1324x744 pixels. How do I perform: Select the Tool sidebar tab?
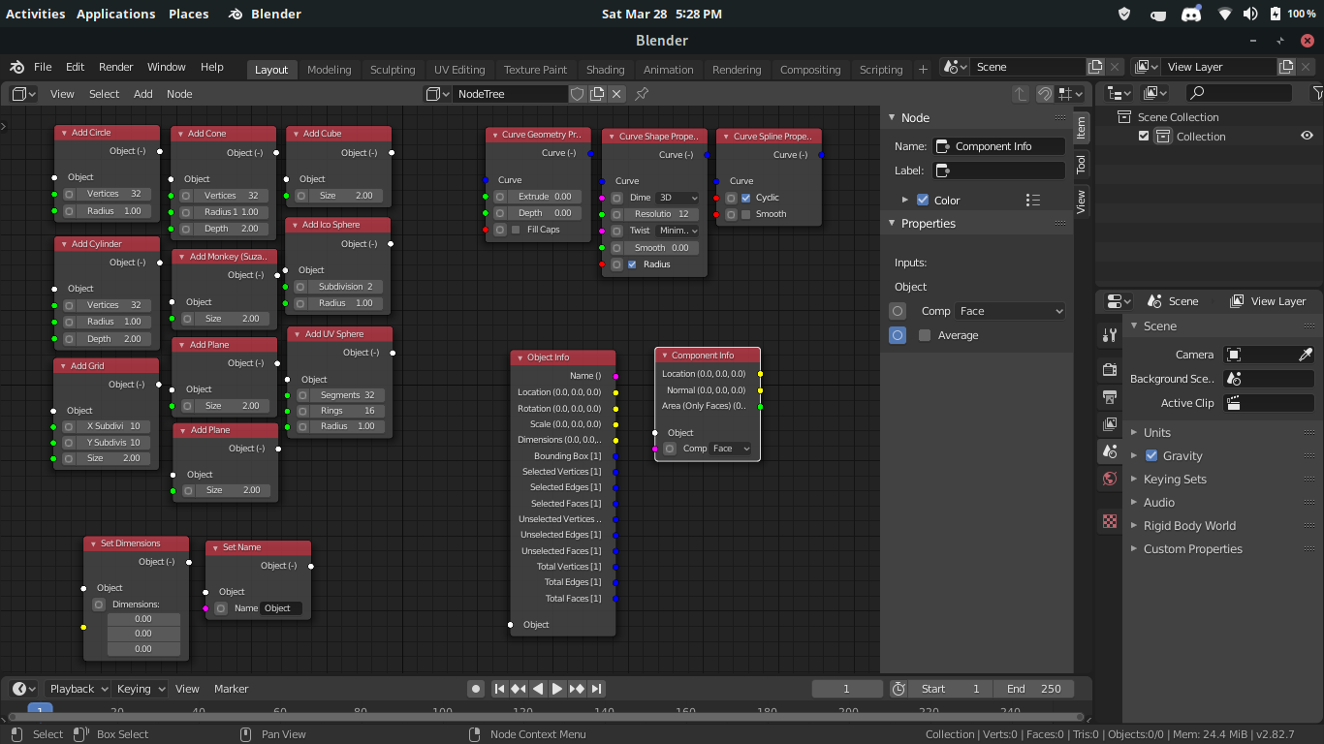(1082, 165)
